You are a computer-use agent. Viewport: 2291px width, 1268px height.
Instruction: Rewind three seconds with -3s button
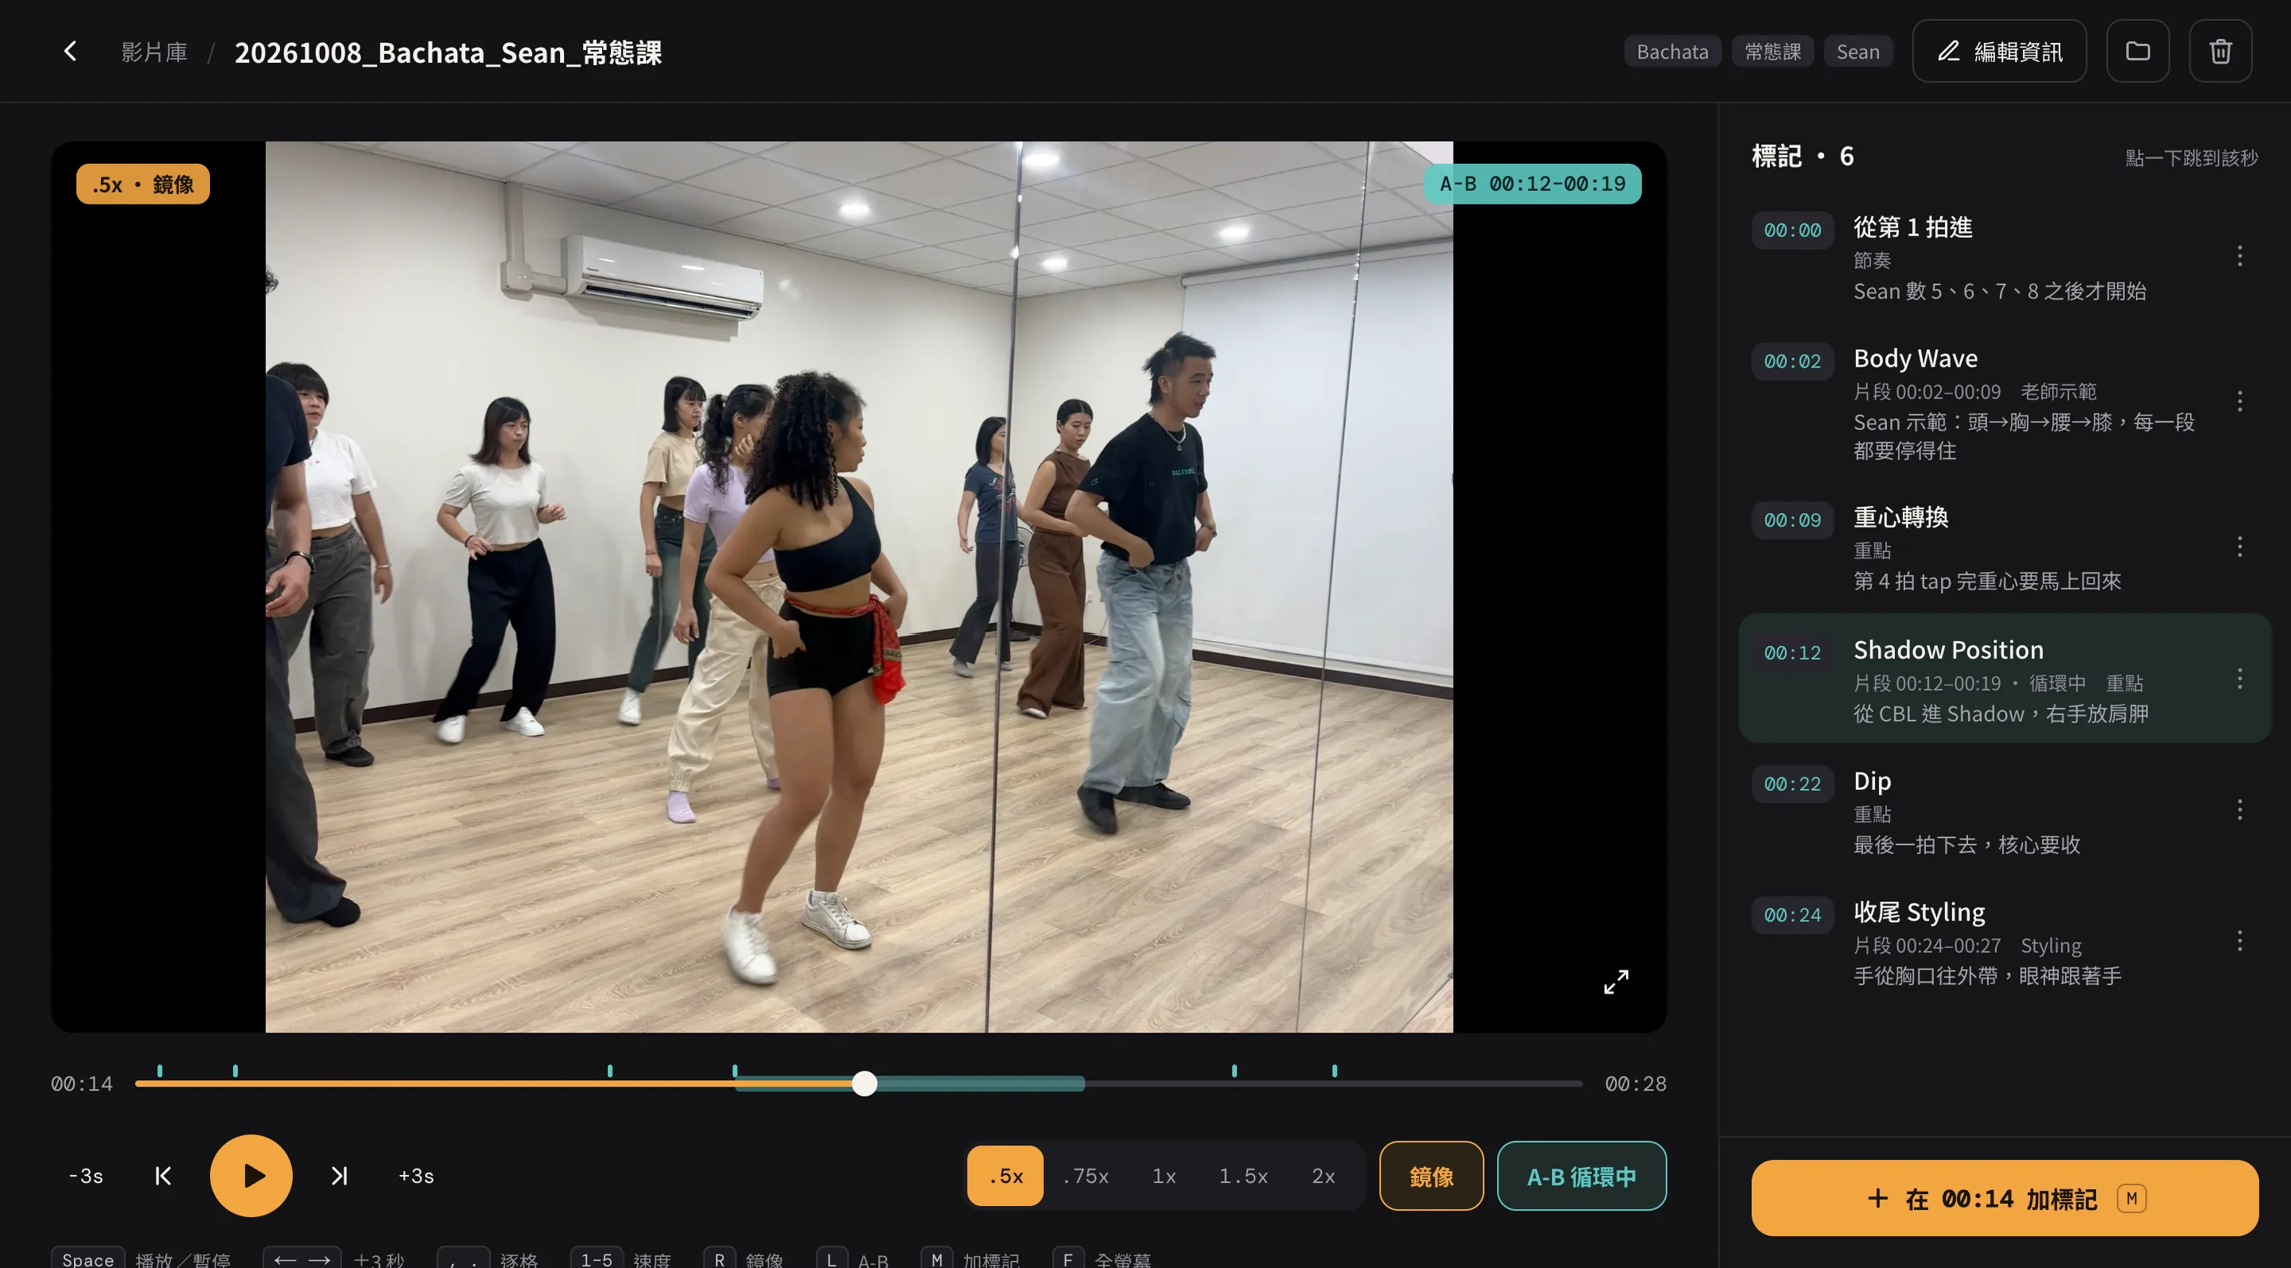[86, 1176]
